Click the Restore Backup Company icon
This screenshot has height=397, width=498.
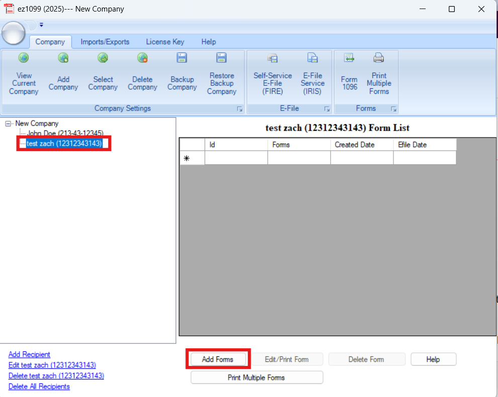pyautogui.click(x=222, y=73)
